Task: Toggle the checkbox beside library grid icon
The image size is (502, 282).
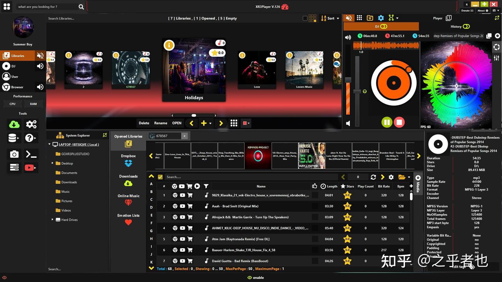Action: 305,18
